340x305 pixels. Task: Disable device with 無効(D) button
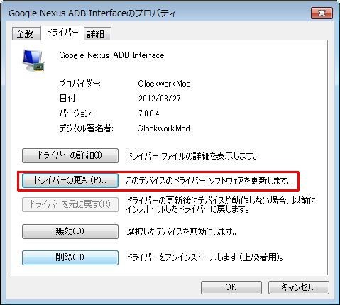70,231
